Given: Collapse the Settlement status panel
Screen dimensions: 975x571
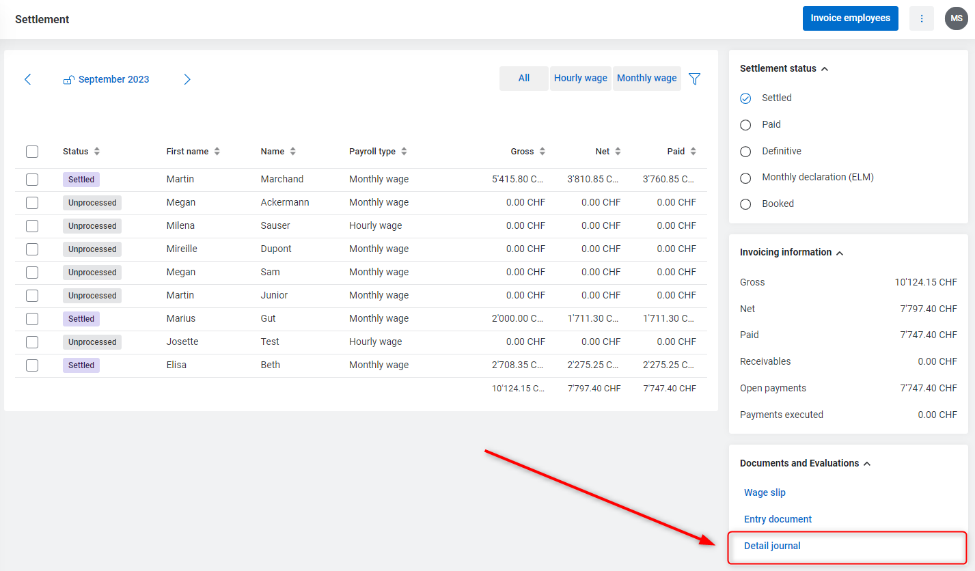Looking at the screenshot, I should click(825, 69).
